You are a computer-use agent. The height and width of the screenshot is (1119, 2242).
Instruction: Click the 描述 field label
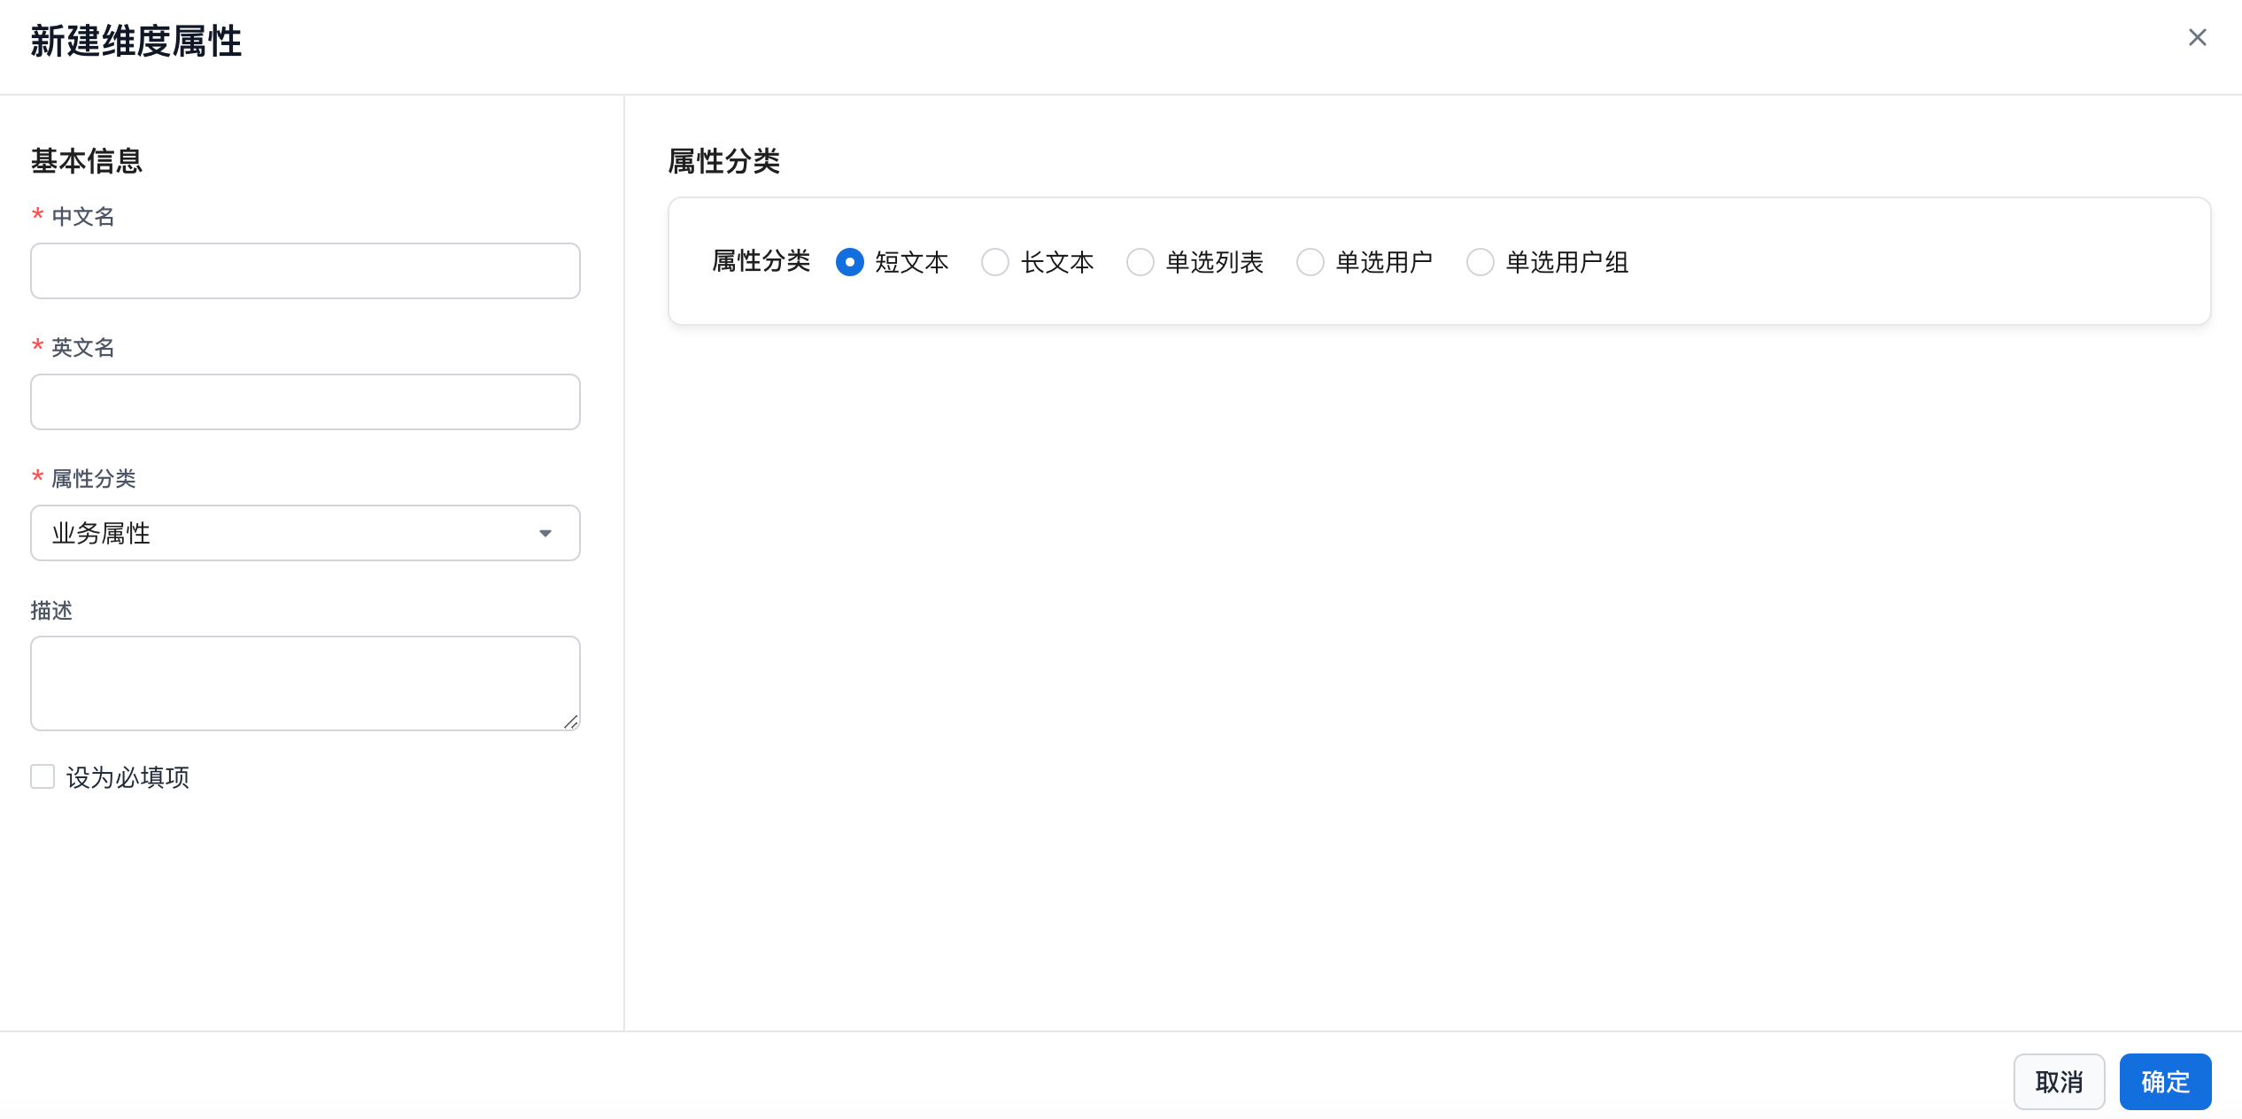pyautogui.click(x=51, y=611)
